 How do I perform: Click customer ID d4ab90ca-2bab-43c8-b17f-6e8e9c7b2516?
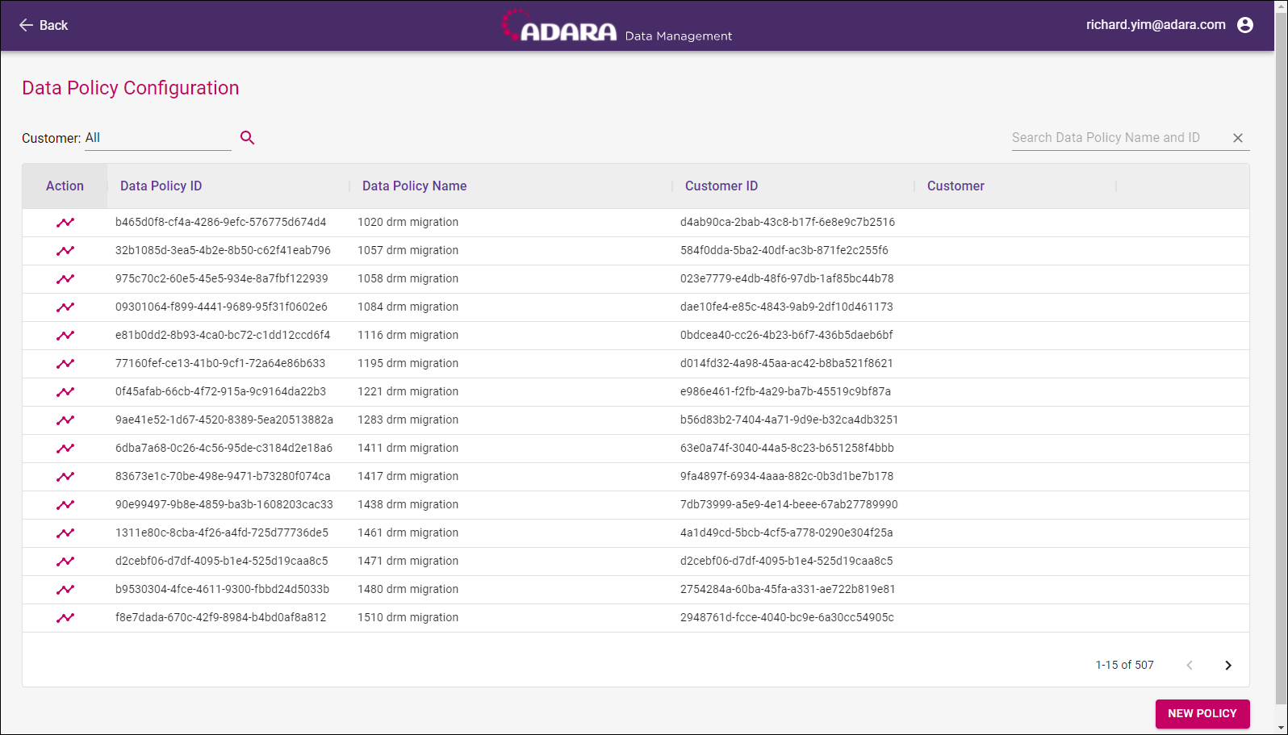click(788, 223)
